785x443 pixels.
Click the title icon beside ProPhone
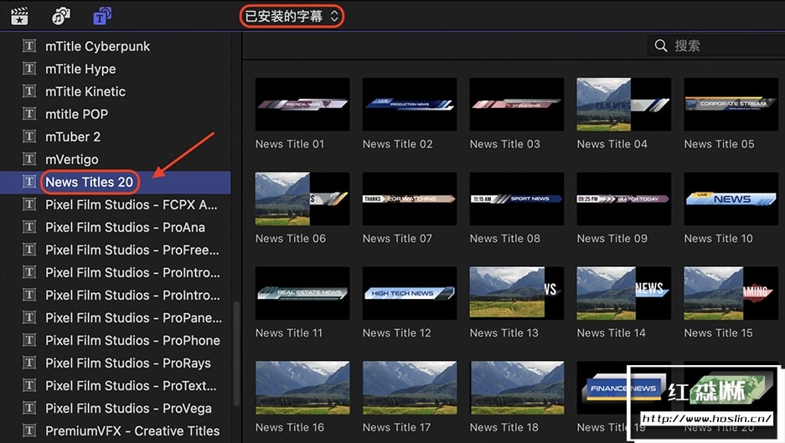[29, 340]
